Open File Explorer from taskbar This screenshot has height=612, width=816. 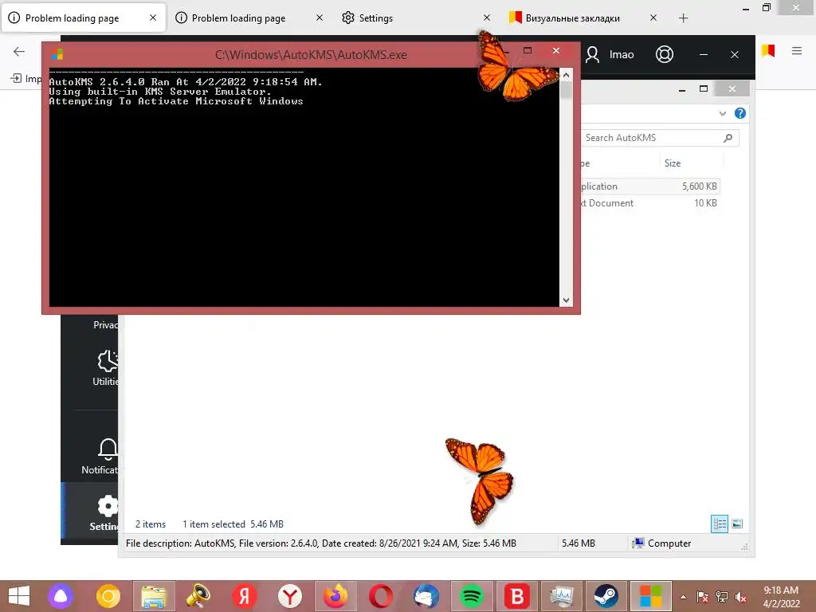coord(154,596)
